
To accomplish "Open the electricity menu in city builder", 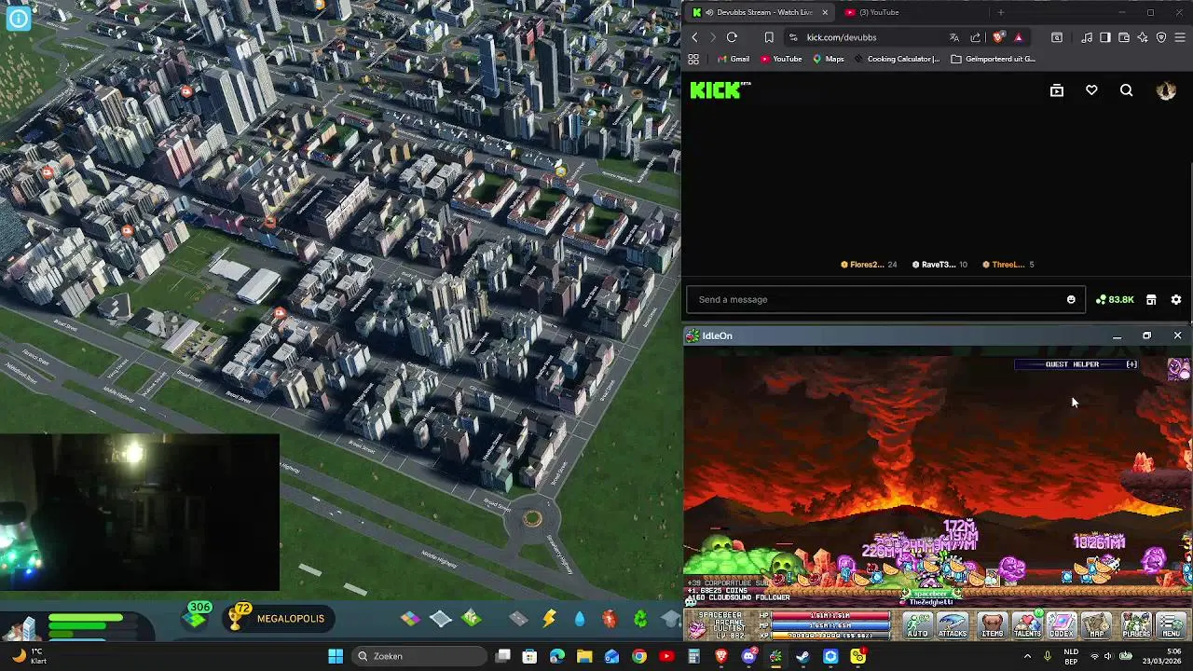I will tap(549, 619).
